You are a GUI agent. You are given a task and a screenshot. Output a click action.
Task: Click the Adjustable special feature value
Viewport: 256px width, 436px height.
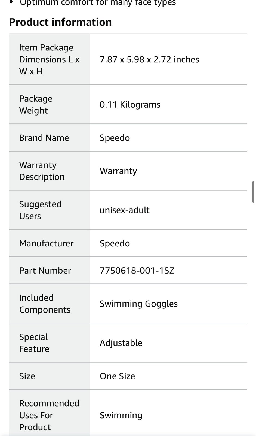[121, 343]
